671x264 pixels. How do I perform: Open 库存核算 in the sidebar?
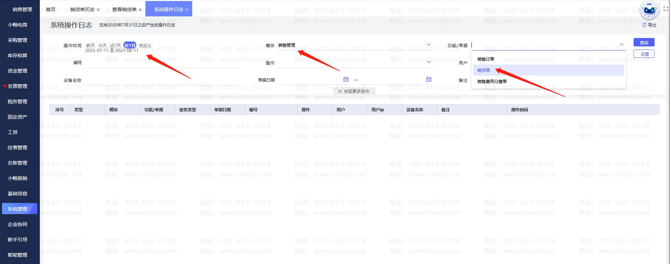pos(17,55)
